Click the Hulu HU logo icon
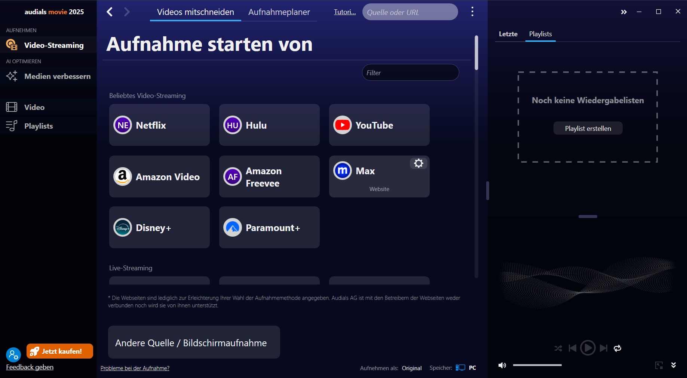 click(x=233, y=125)
